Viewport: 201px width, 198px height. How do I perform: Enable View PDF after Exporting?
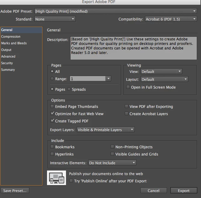(127, 106)
